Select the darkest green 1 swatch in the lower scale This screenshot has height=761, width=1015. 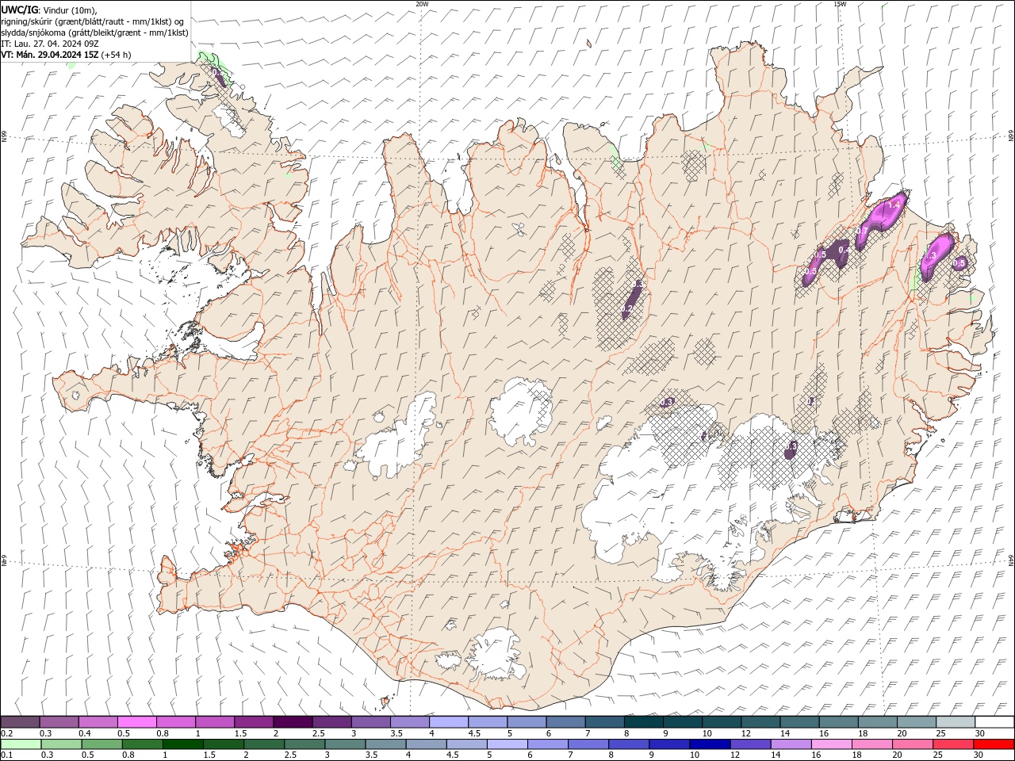click(x=182, y=744)
